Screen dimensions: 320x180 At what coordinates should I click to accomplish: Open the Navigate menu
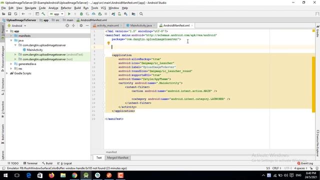[x=30, y=8]
